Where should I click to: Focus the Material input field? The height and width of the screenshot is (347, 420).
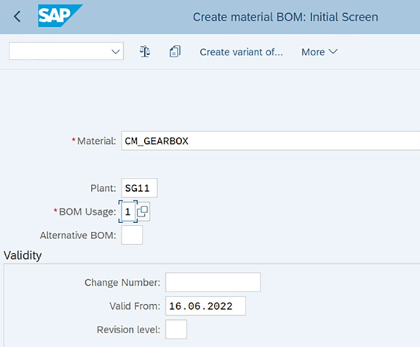(271, 141)
